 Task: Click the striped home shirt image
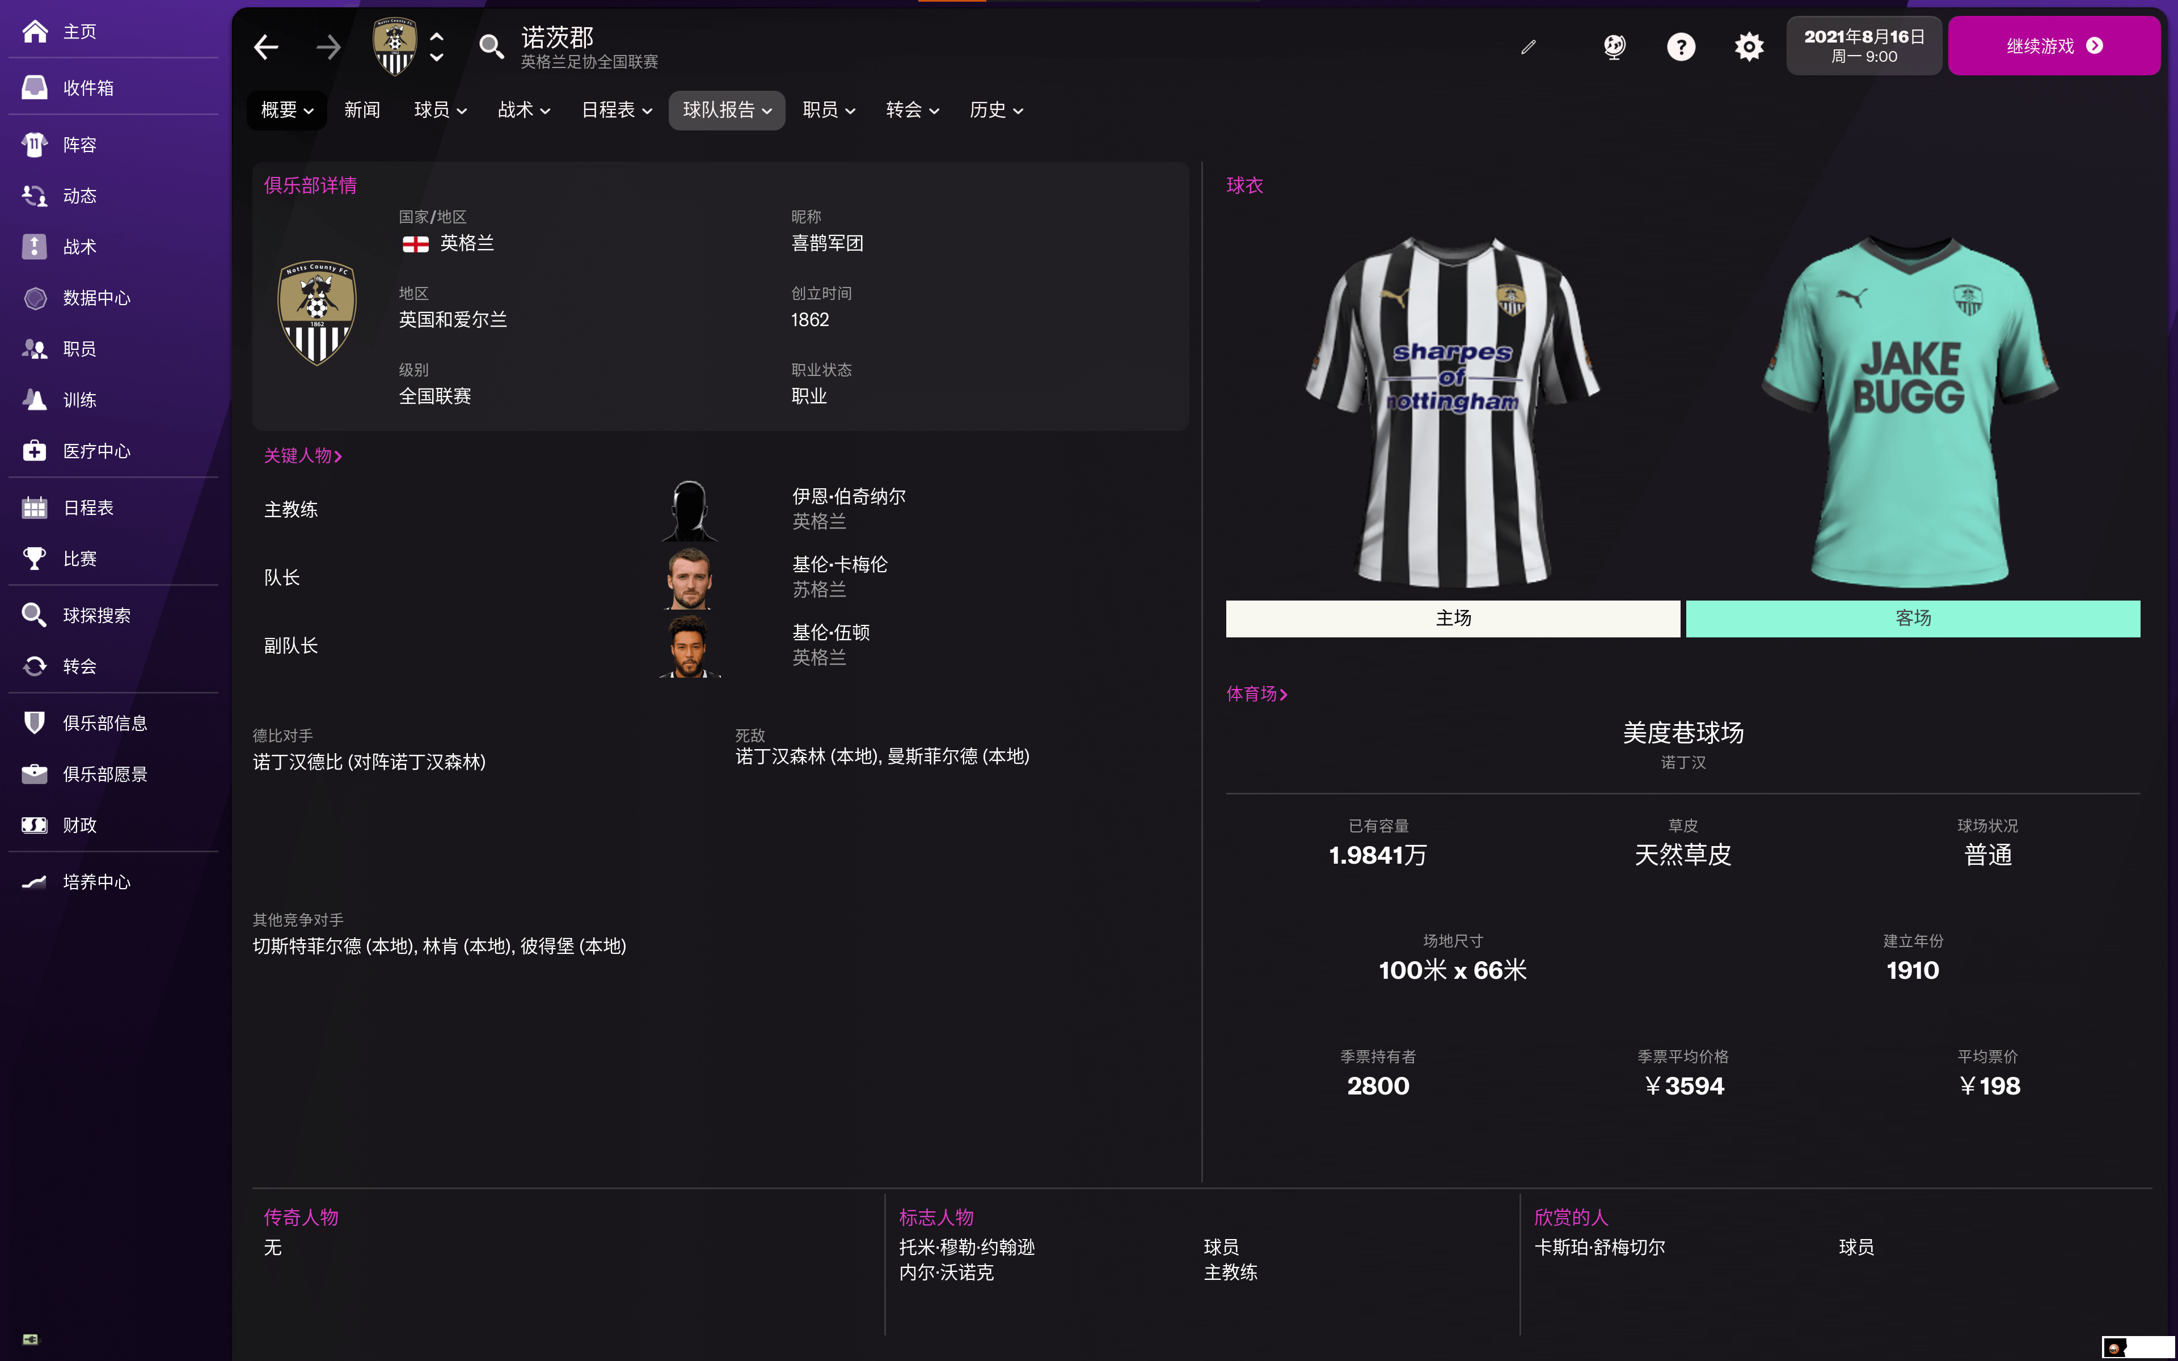1453,411
